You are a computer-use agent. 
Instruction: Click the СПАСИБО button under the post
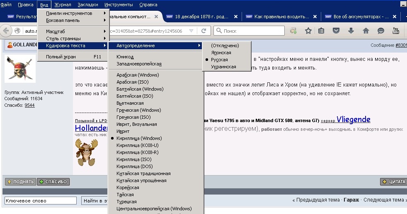53,182
